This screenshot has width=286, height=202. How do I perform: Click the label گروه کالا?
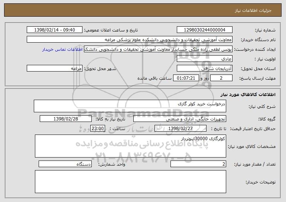tap(267, 119)
